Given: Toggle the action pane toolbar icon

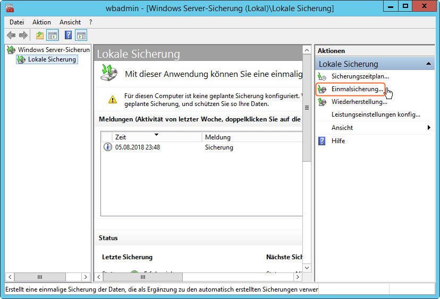Looking at the screenshot, I should tap(81, 36).
